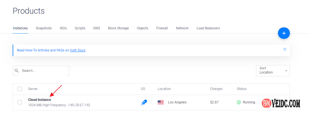Click the US flag location icon
309x116 pixels.
click(x=161, y=102)
